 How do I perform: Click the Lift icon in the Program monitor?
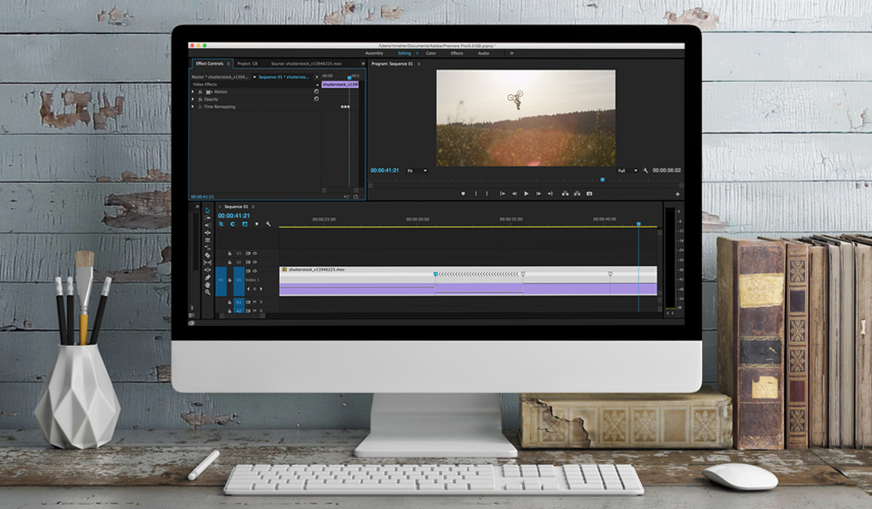[x=563, y=193]
